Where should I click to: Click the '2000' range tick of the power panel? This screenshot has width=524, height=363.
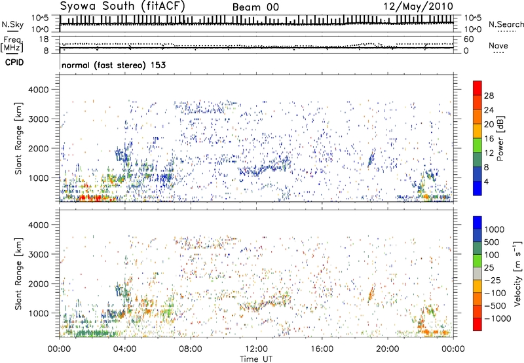[x=39, y=148]
